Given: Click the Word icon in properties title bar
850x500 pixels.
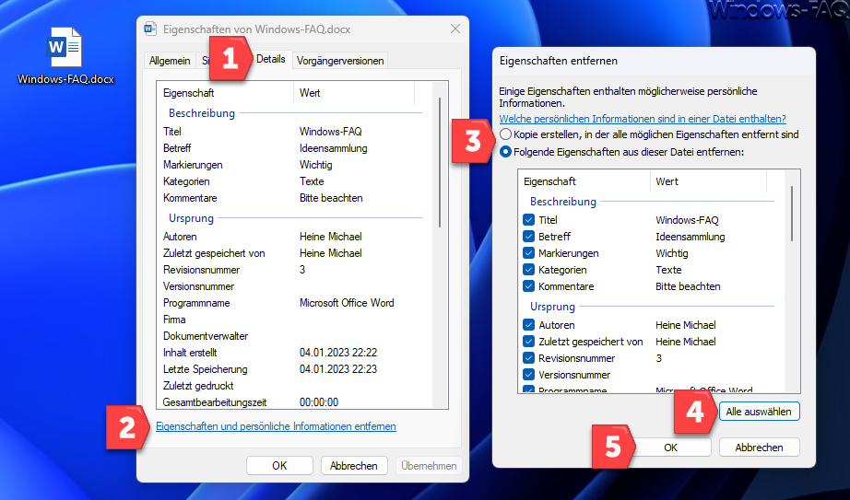Looking at the screenshot, I should (150, 29).
